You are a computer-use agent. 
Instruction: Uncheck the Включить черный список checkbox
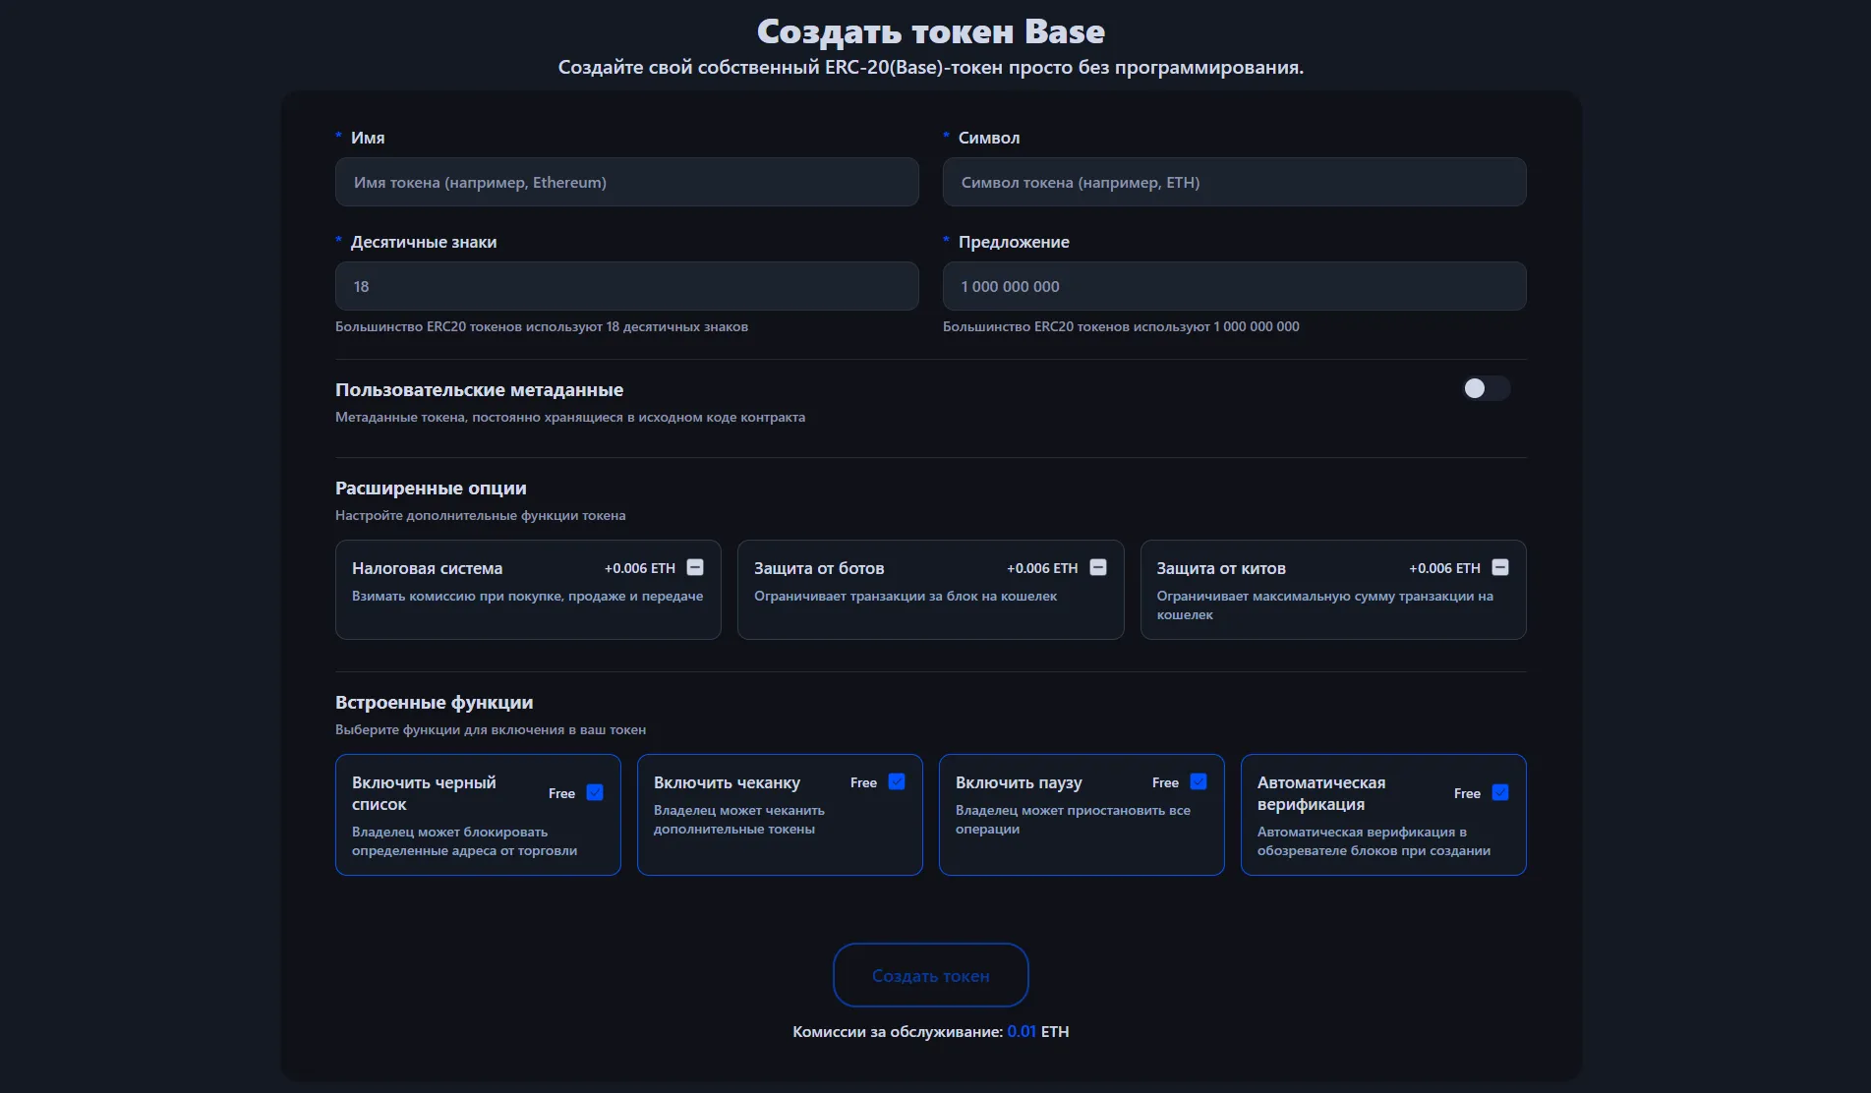(595, 792)
